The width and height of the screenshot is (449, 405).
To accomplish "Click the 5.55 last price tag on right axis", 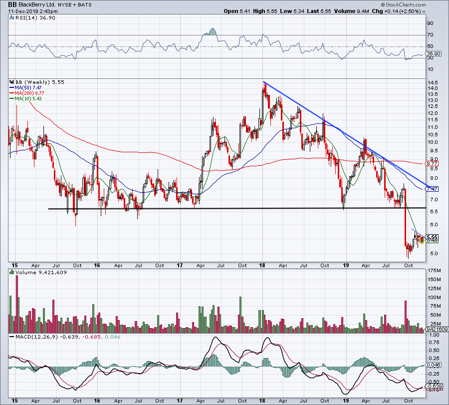I will coord(432,237).
